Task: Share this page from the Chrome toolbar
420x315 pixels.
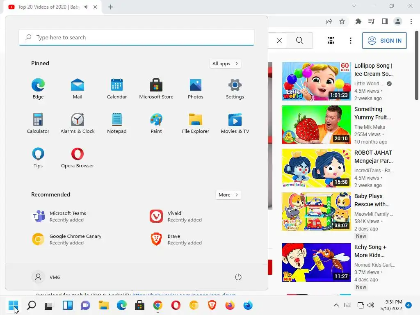Action: [x=329, y=21]
